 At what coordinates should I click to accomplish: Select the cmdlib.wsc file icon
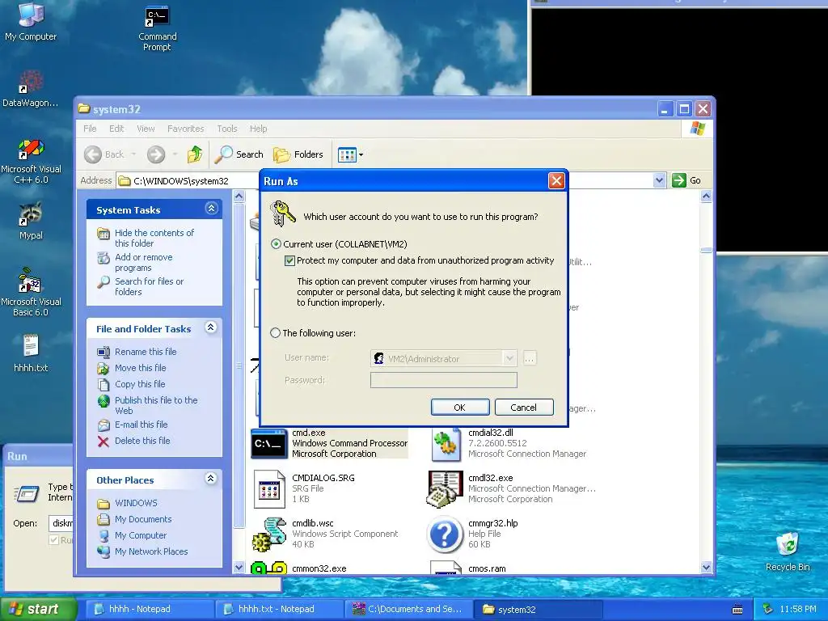pos(269,534)
